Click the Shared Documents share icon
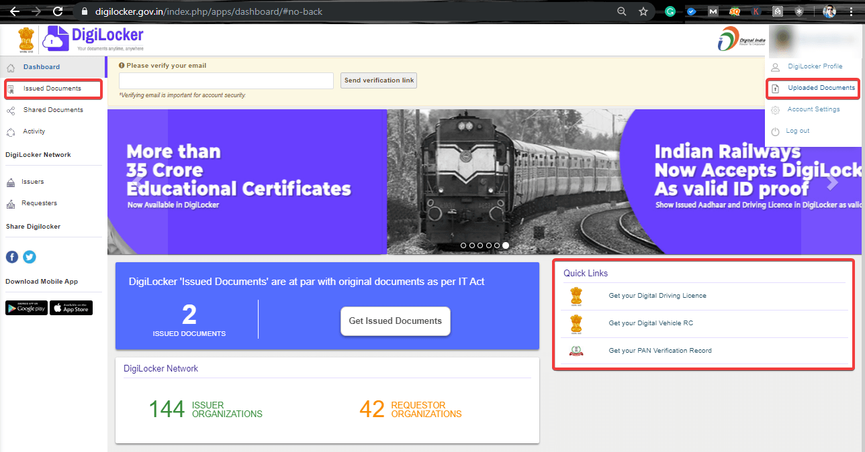The width and height of the screenshot is (865, 452). tap(11, 109)
